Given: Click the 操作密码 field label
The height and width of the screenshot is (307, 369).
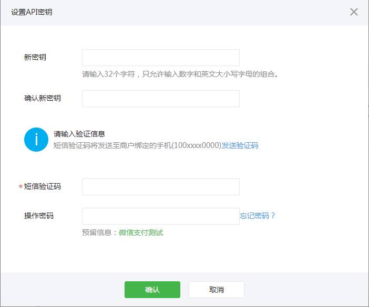Looking at the screenshot, I should click(39, 216).
